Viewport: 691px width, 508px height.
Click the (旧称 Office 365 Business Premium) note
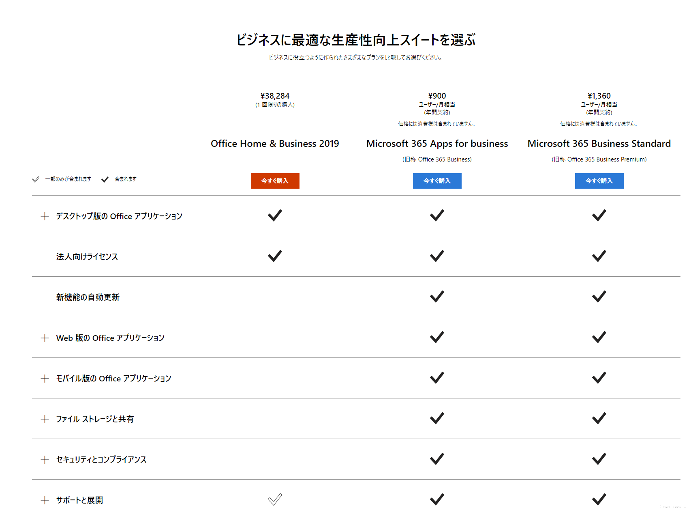click(599, 159)
